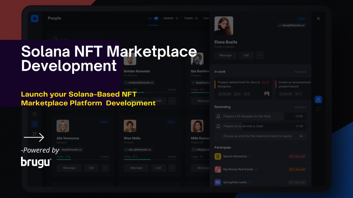
Task: Click the Milla Kuznec card avatar
Action: [197, 126]
